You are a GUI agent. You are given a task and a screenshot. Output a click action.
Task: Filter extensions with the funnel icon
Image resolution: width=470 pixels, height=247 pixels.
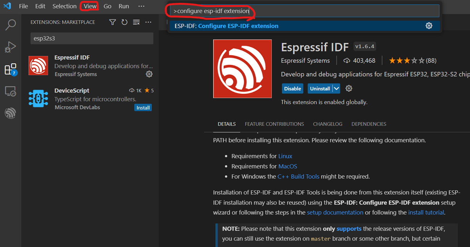(113, 22)
